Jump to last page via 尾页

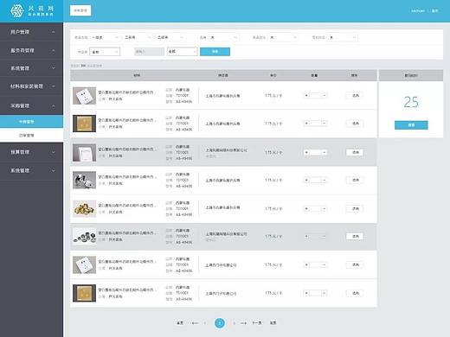[273, 323]
